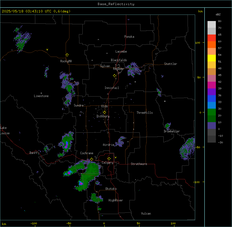This screenshot has width=232, height=227.
Task: Pick the light gray 70-80 dBZ swatch
Action: coord(212,25)
